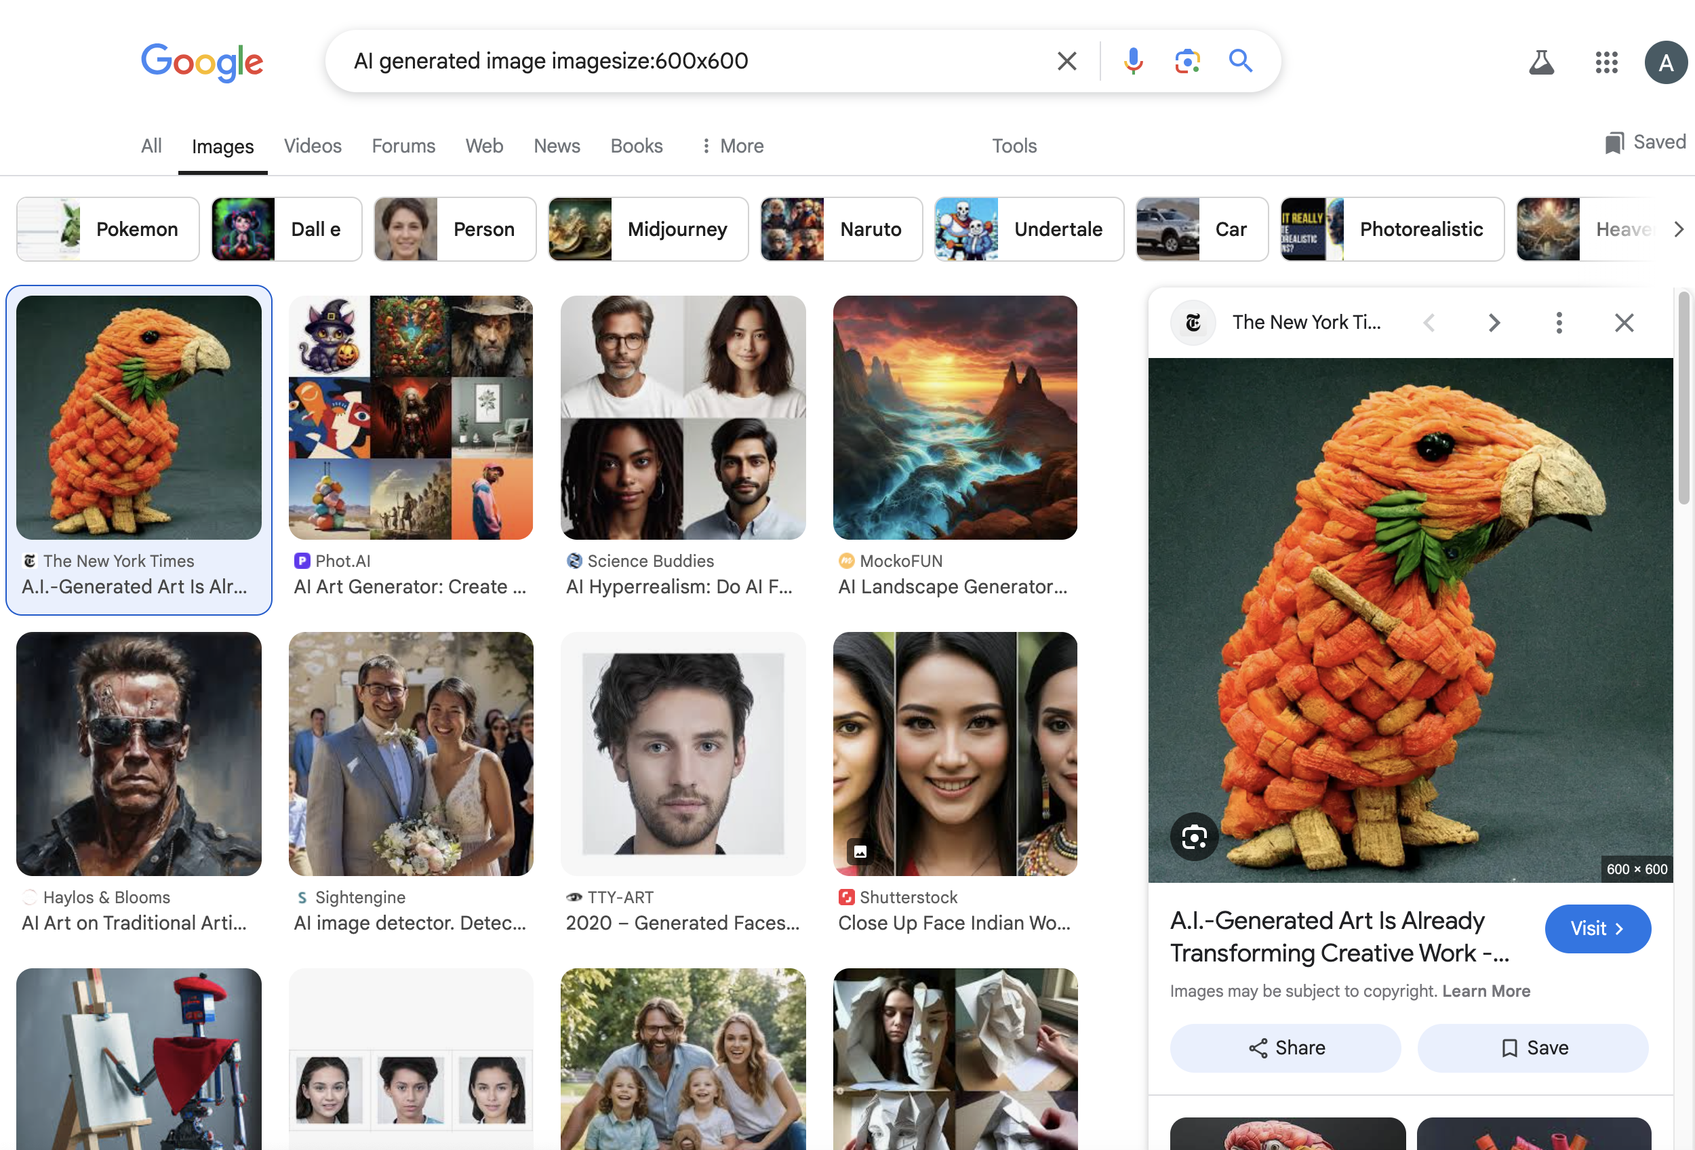Open the Haylos & Blooms portrait thumbnail
1695x1150 pixels.
click(138, 753)
